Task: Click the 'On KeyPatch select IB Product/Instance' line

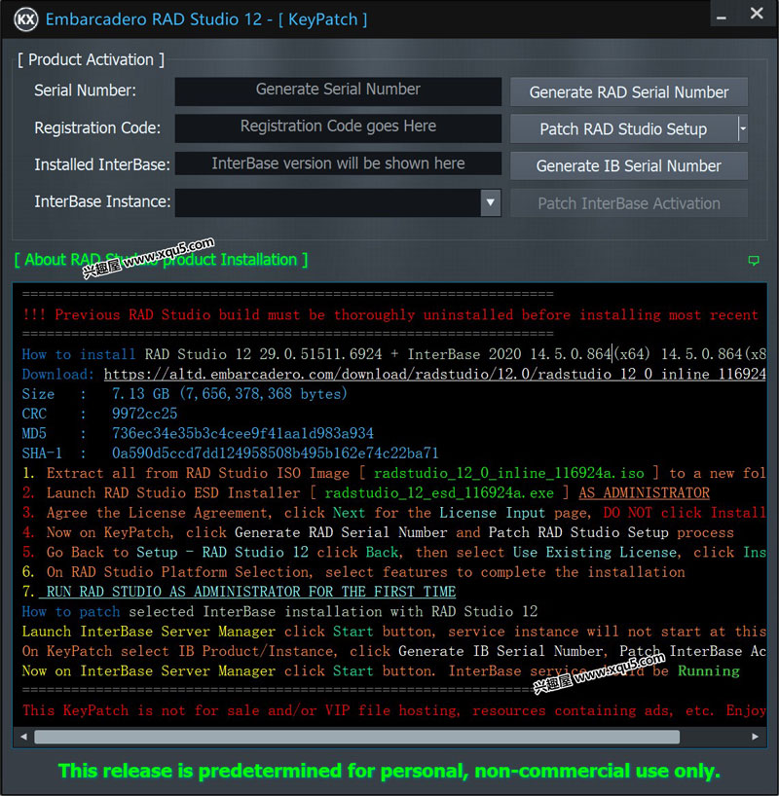Action: [393, 651]
